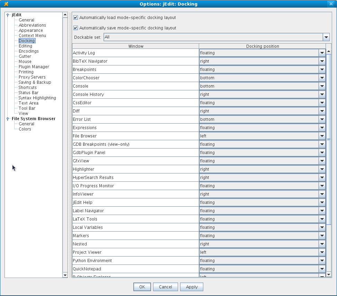This screenshot has width=337, height=296.
Task: Select the GDB Breakpoints (view-only) row
Action: pyautogui.click(x=136, y=144)
